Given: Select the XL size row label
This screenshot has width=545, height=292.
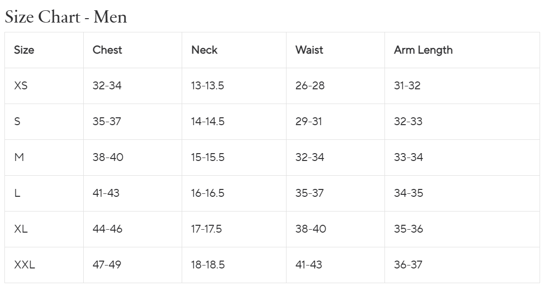Looking at the screenshot, I should point(21,229).
